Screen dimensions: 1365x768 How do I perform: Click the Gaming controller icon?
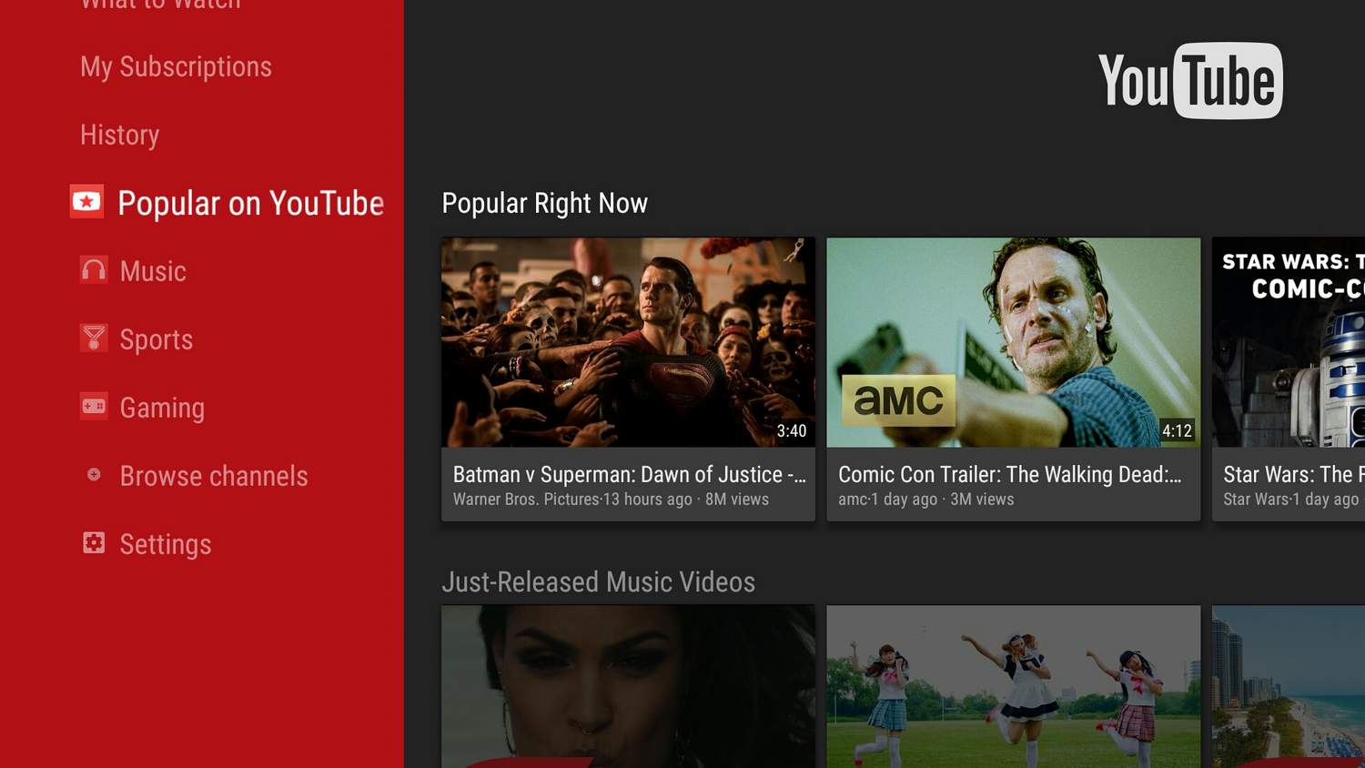[x=94, y=406]
